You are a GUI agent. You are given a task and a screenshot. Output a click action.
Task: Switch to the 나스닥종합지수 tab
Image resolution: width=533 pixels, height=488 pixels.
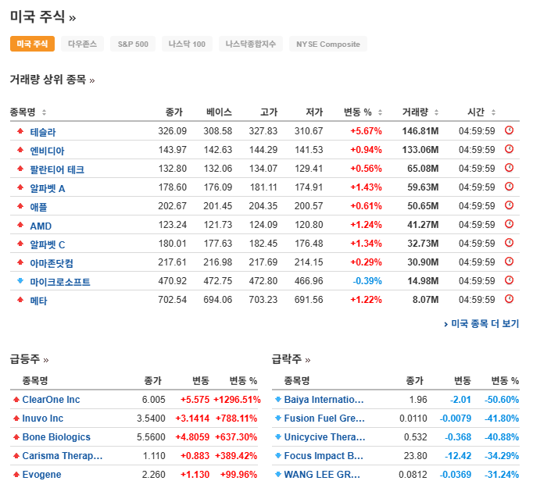251,44
